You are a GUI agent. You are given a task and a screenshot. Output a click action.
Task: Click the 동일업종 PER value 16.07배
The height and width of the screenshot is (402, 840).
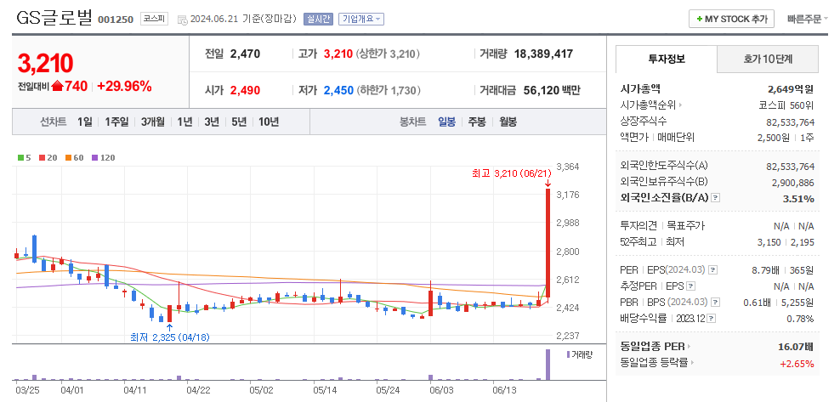(796, 346)
